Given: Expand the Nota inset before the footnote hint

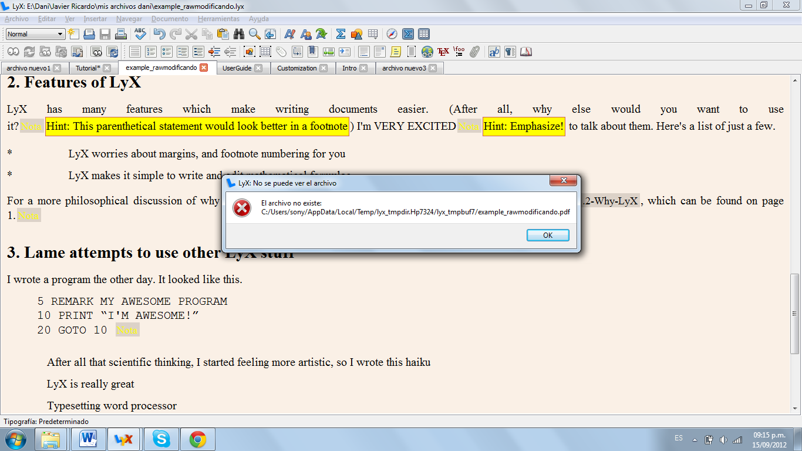Looking at the screenshot, I should (x=32, y=126).
